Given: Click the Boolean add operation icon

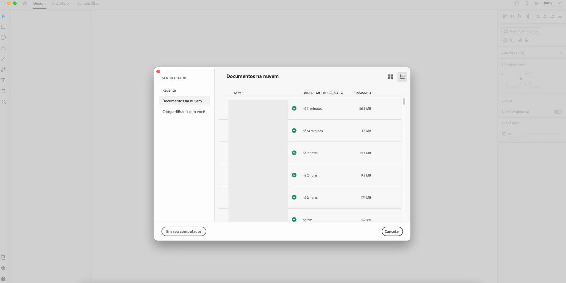Looking at the screenshot, I should 505,40.
